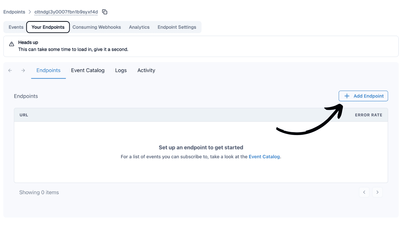The height and width of the screenshot is (239, 406).
Task: Go to Endpoint Settings tab
Action: coord(177,27)
